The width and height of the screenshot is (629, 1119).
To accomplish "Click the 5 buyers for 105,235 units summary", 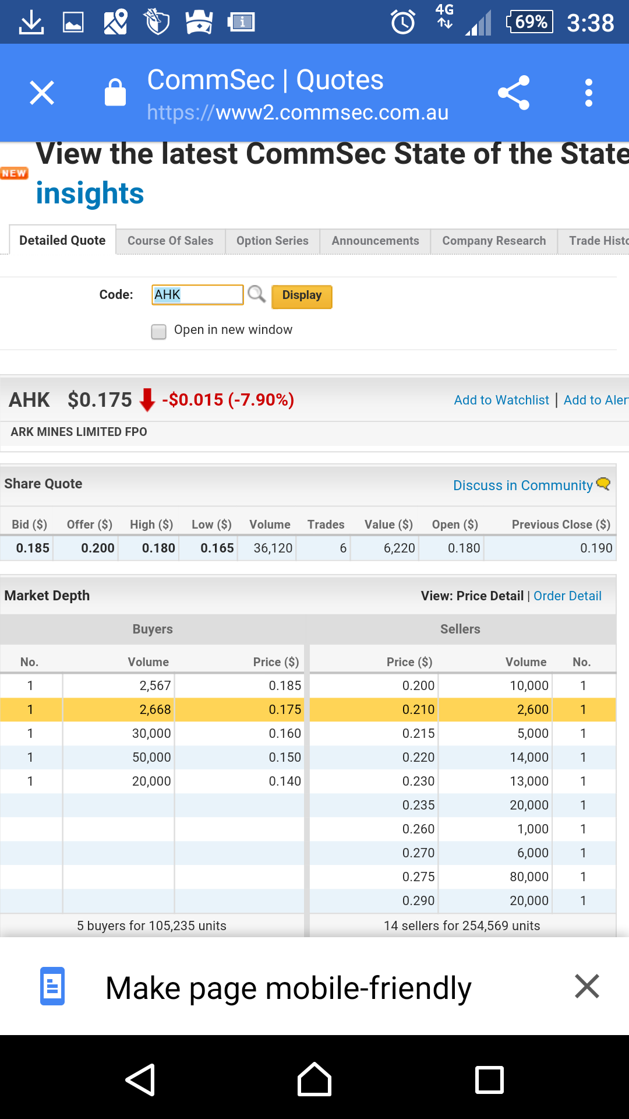I will click(151, 926).
